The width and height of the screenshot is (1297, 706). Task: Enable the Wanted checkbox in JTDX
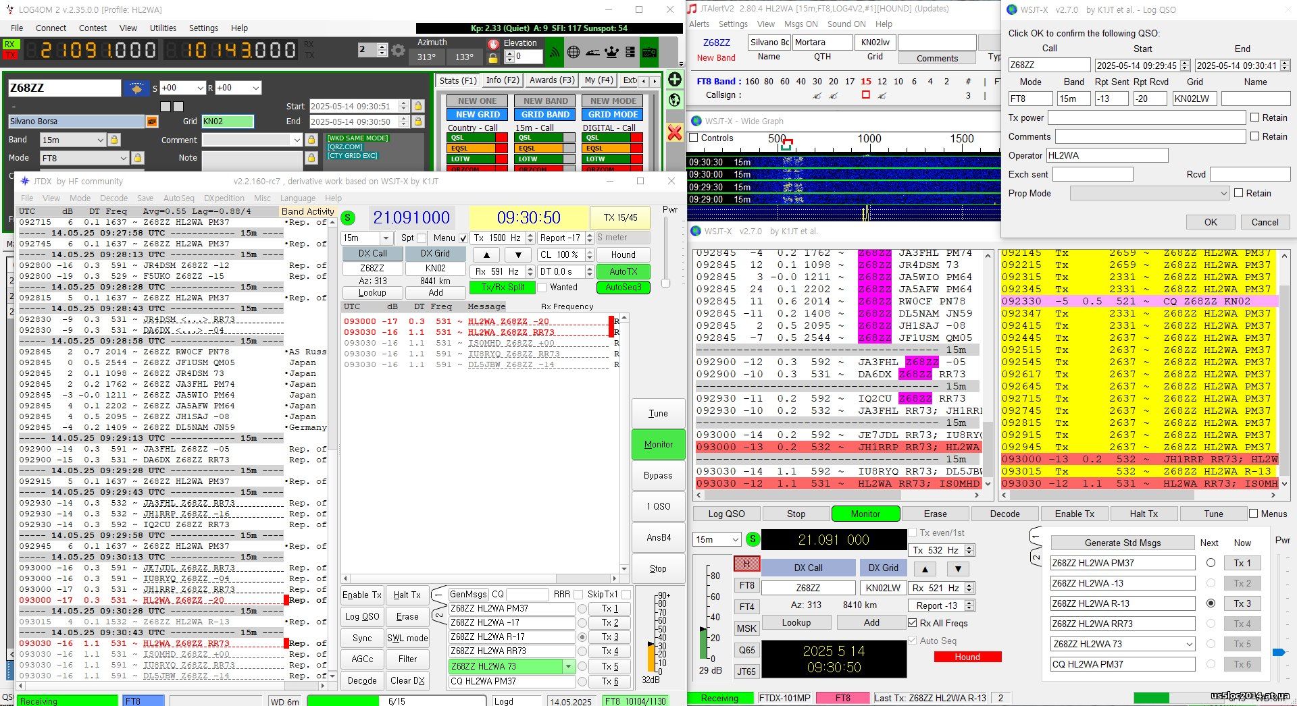pos(542,287)
